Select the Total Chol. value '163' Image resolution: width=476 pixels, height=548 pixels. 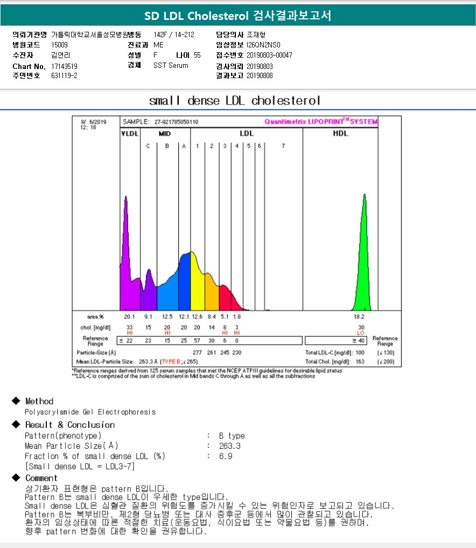click(360, 362)
